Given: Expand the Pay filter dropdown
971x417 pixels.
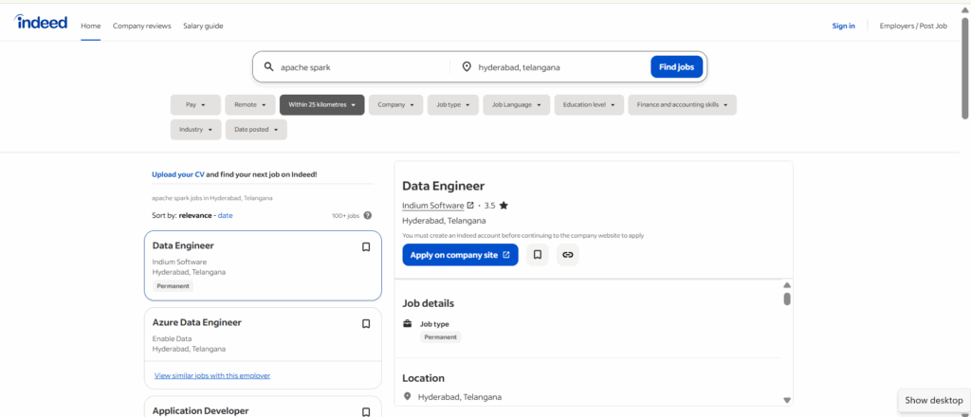Looking at the screenshot, I should click(195, 105).
